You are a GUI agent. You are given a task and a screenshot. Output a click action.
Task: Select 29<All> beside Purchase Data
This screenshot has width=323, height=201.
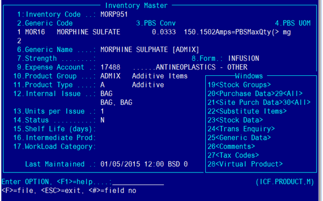click(289, 94)
